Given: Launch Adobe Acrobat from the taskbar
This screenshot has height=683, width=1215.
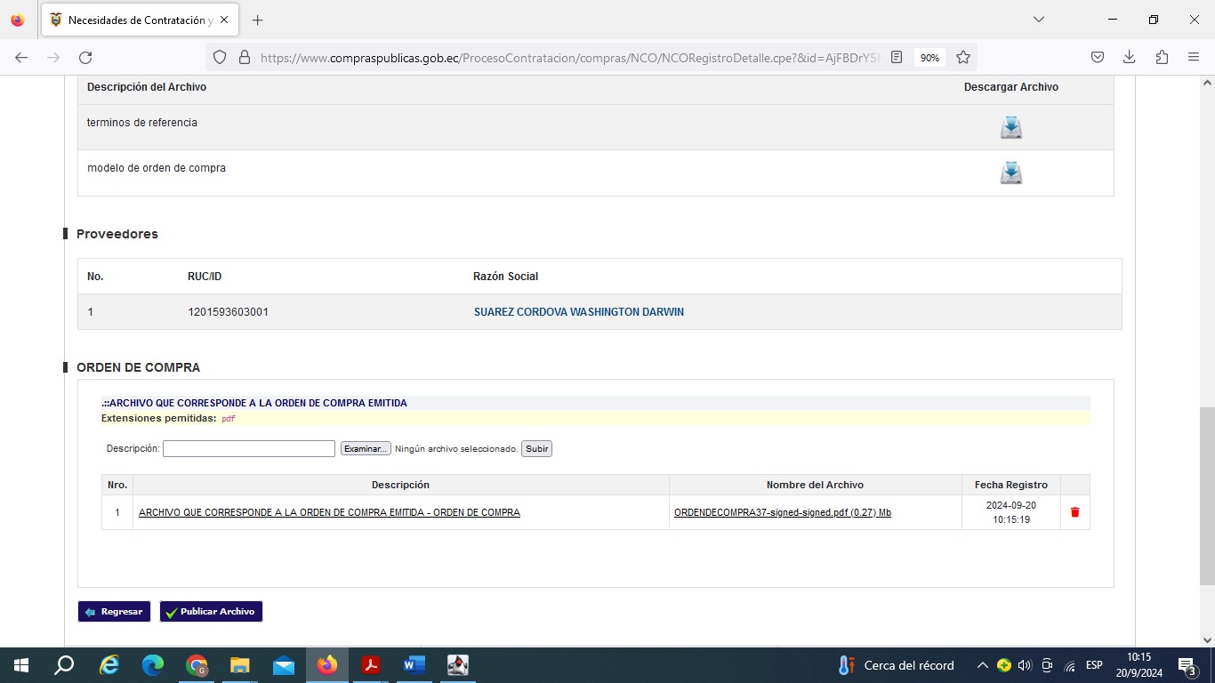Looking at the screenshot, I should 371,665.
